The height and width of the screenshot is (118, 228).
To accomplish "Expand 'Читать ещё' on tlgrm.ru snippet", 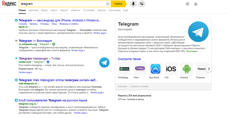I will point(100,33).
